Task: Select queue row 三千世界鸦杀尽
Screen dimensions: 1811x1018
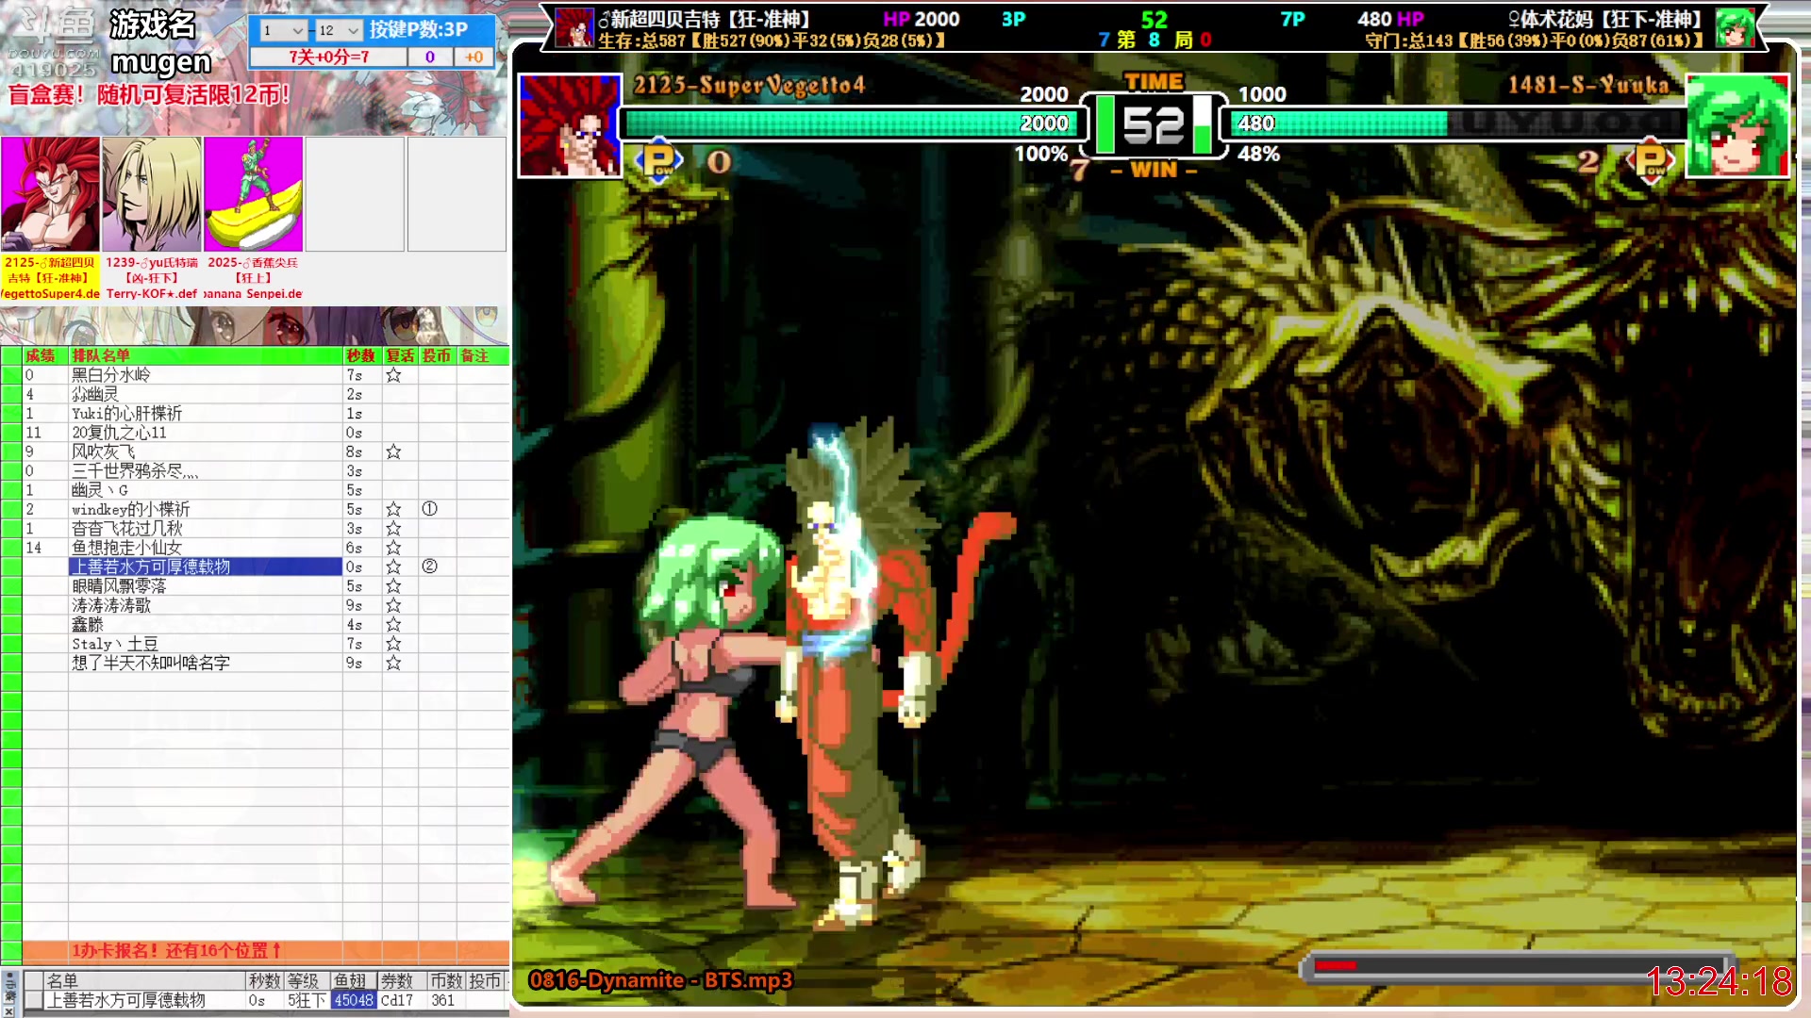Action: click(206, 471)
